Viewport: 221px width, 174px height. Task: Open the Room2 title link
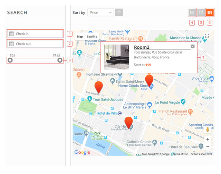click(142, 47)
